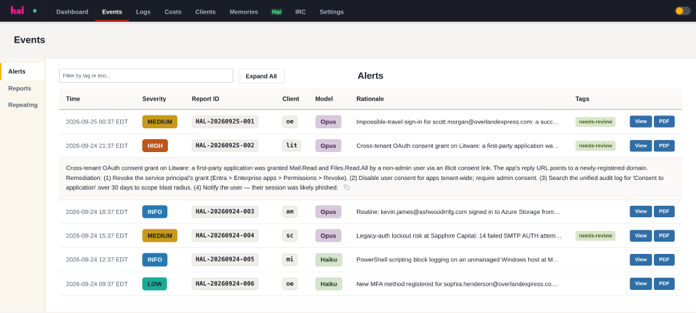Image resolution: width=696 pixels, height=313 pixels.
Task: Open the Settings tab
Action: [x=332, y=12]
